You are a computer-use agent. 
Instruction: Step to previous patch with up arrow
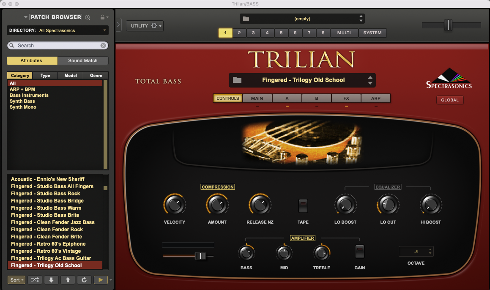[x=68, y=280]
